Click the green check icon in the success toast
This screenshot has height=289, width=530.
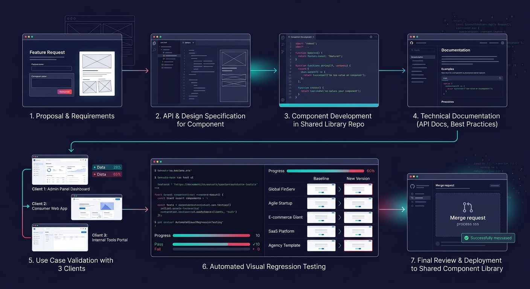point(466,238)
